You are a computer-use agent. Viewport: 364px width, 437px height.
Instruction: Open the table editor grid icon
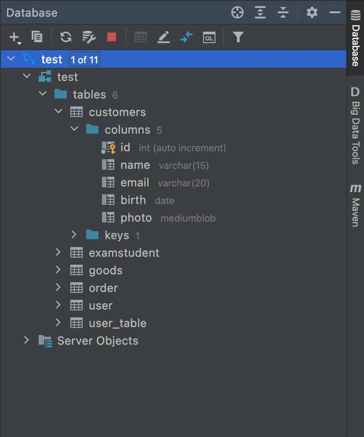tap(141, 37)
